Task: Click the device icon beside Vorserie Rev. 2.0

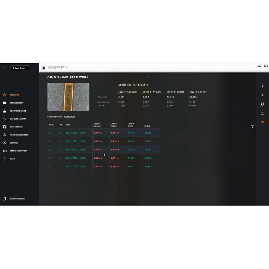Action: coord(43,68)
